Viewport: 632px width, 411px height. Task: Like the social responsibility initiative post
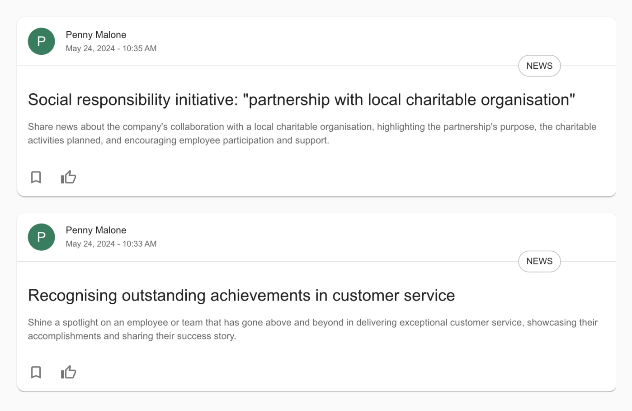(68, 177)
